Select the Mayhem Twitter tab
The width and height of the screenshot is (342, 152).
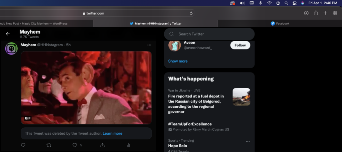tap(155, 24)
